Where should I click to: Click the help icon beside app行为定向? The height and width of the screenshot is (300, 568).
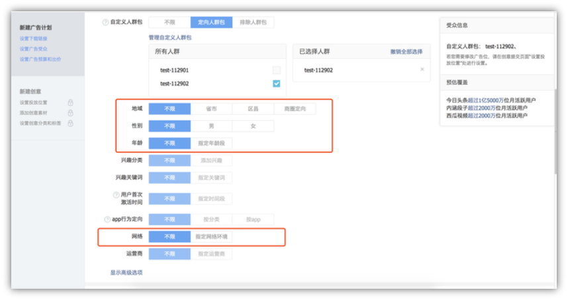[x=107, y=219]
